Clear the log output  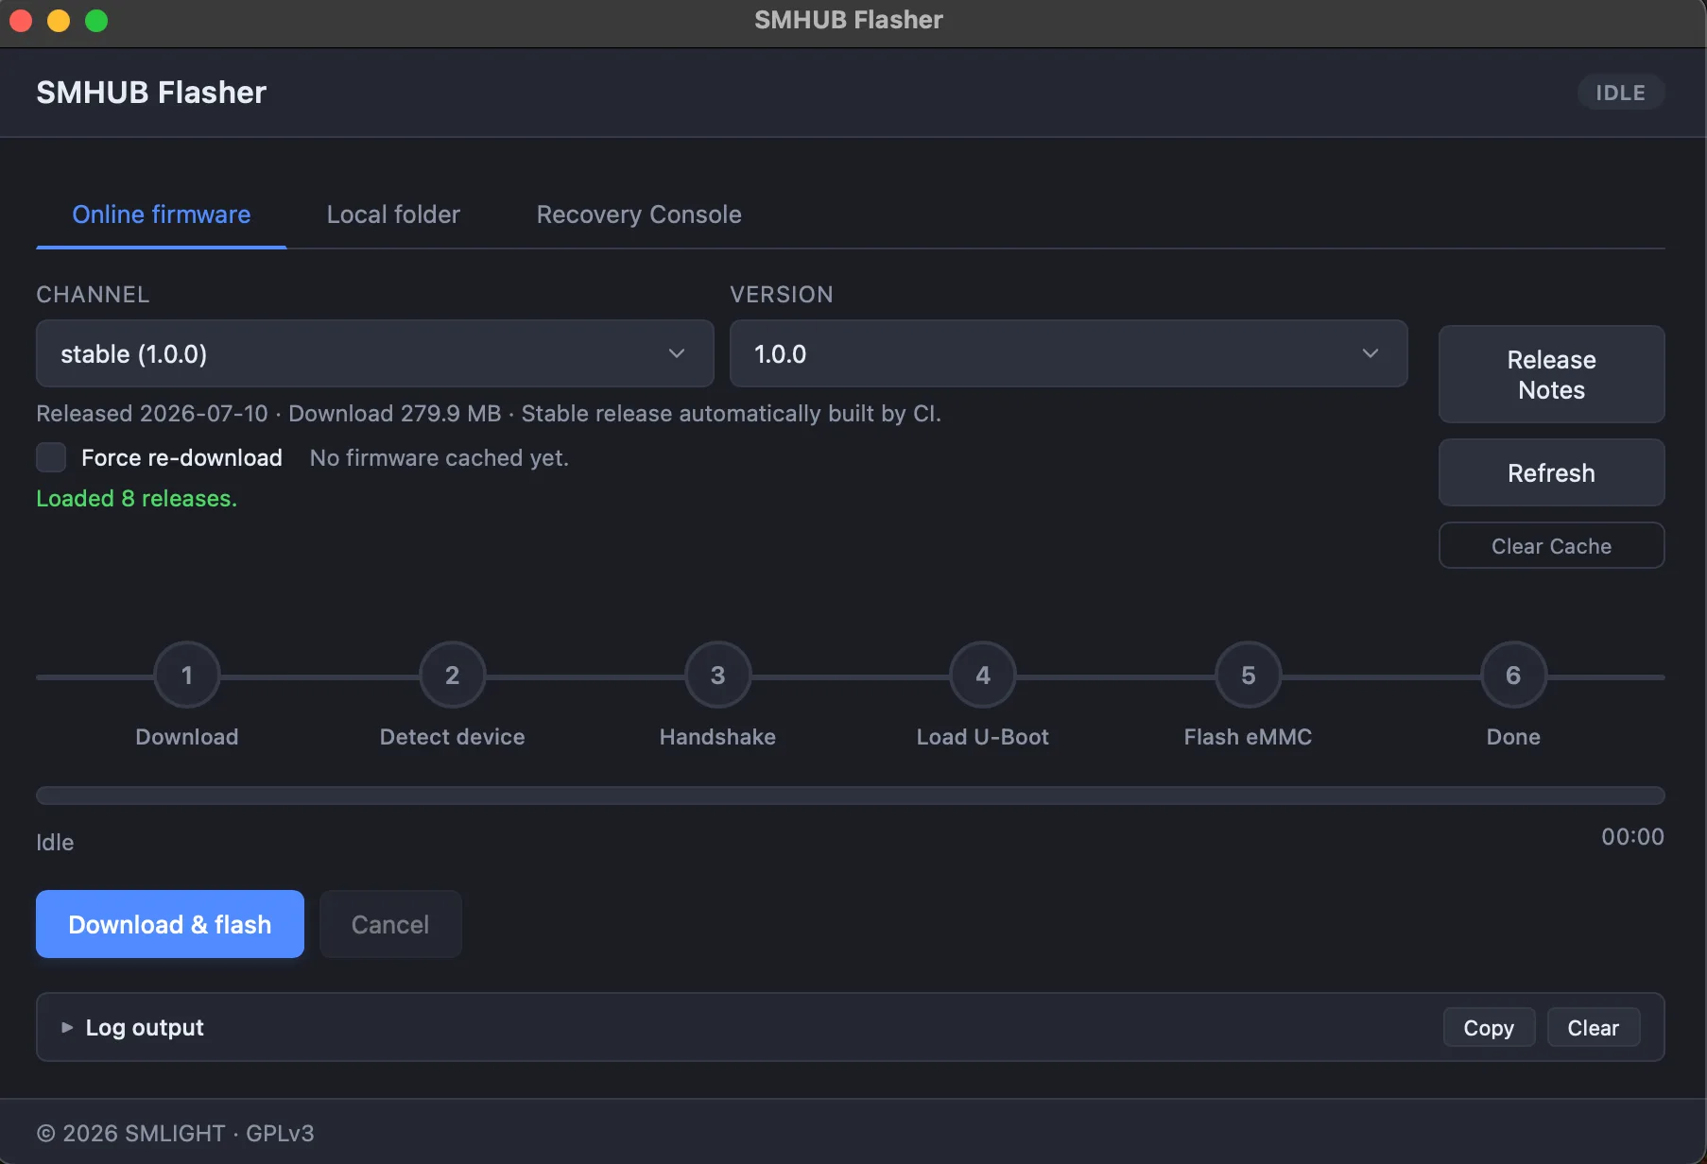1593,1028
